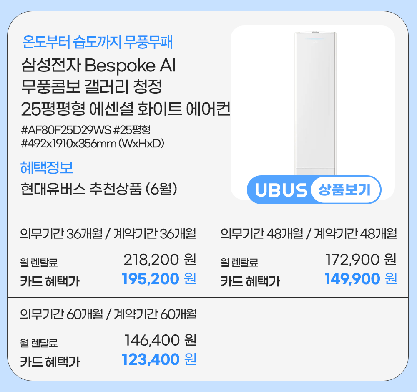Select the 48개월 contract plan heading
Screen dimensions: 417x392
click(309, 234)
